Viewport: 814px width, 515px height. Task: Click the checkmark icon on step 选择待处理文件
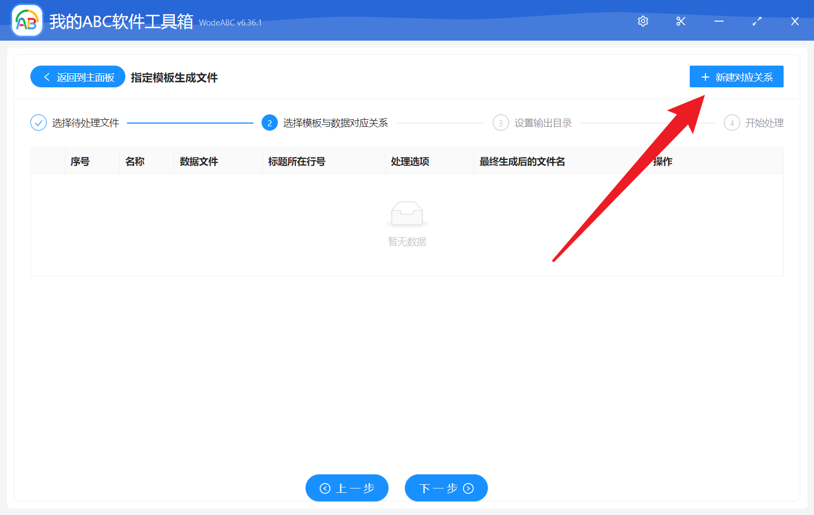[38, 123]
